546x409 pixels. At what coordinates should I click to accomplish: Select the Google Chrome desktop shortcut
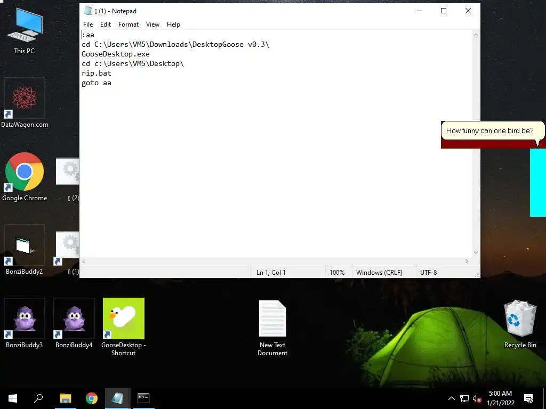[x=25, y=177]
